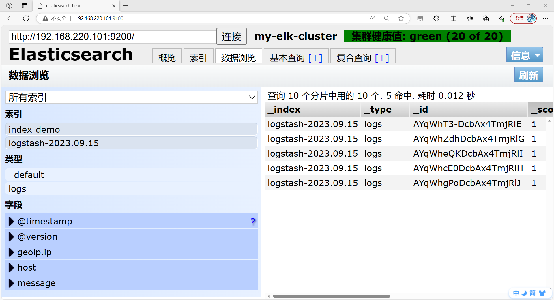The image size is (554, 300).
Task: Filter by logs type in sidebar
Action: coord(131,189)
